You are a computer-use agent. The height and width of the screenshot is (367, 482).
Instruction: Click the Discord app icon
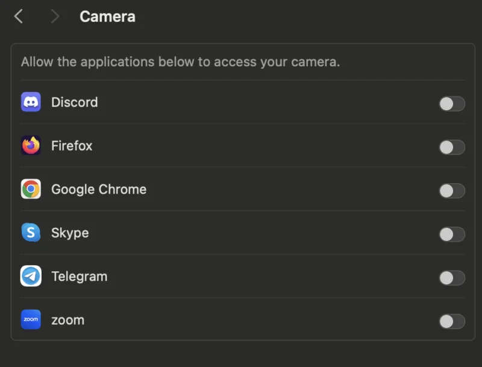[x=31, y=102]
